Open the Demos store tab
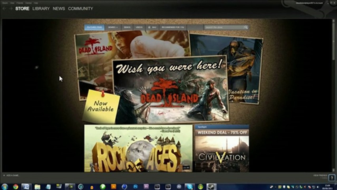This screenshot has height=190, width=337. 127,27
